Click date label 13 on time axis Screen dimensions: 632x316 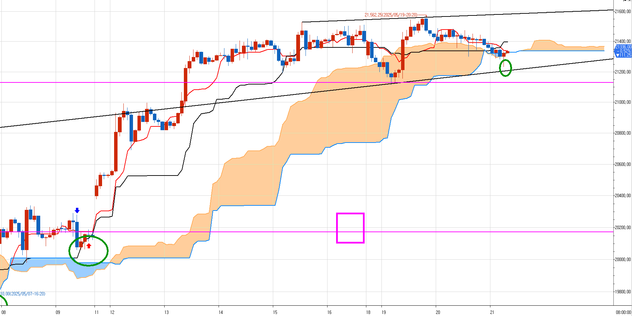tap(167, 312)
